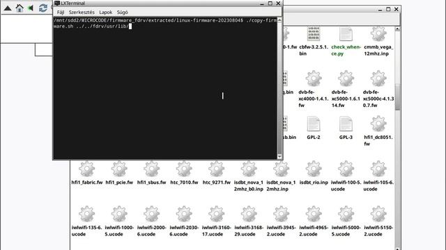The width and height of the screenshot is (446, 250).
Task: Click the green back arrow in file manager
Action: [31, 8]
